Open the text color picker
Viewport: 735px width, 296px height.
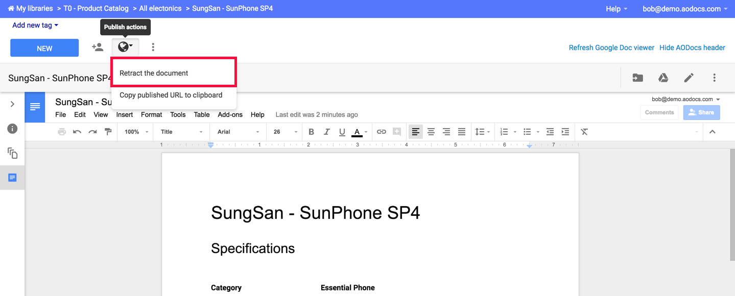(x=360, y=132)
